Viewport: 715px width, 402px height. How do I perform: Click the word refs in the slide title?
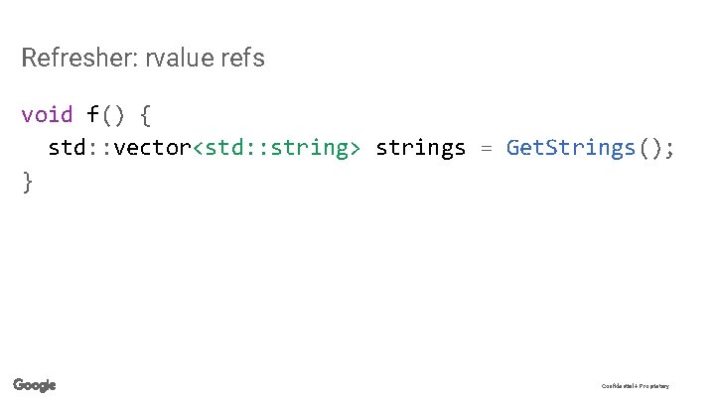click(x=243, y=58)
